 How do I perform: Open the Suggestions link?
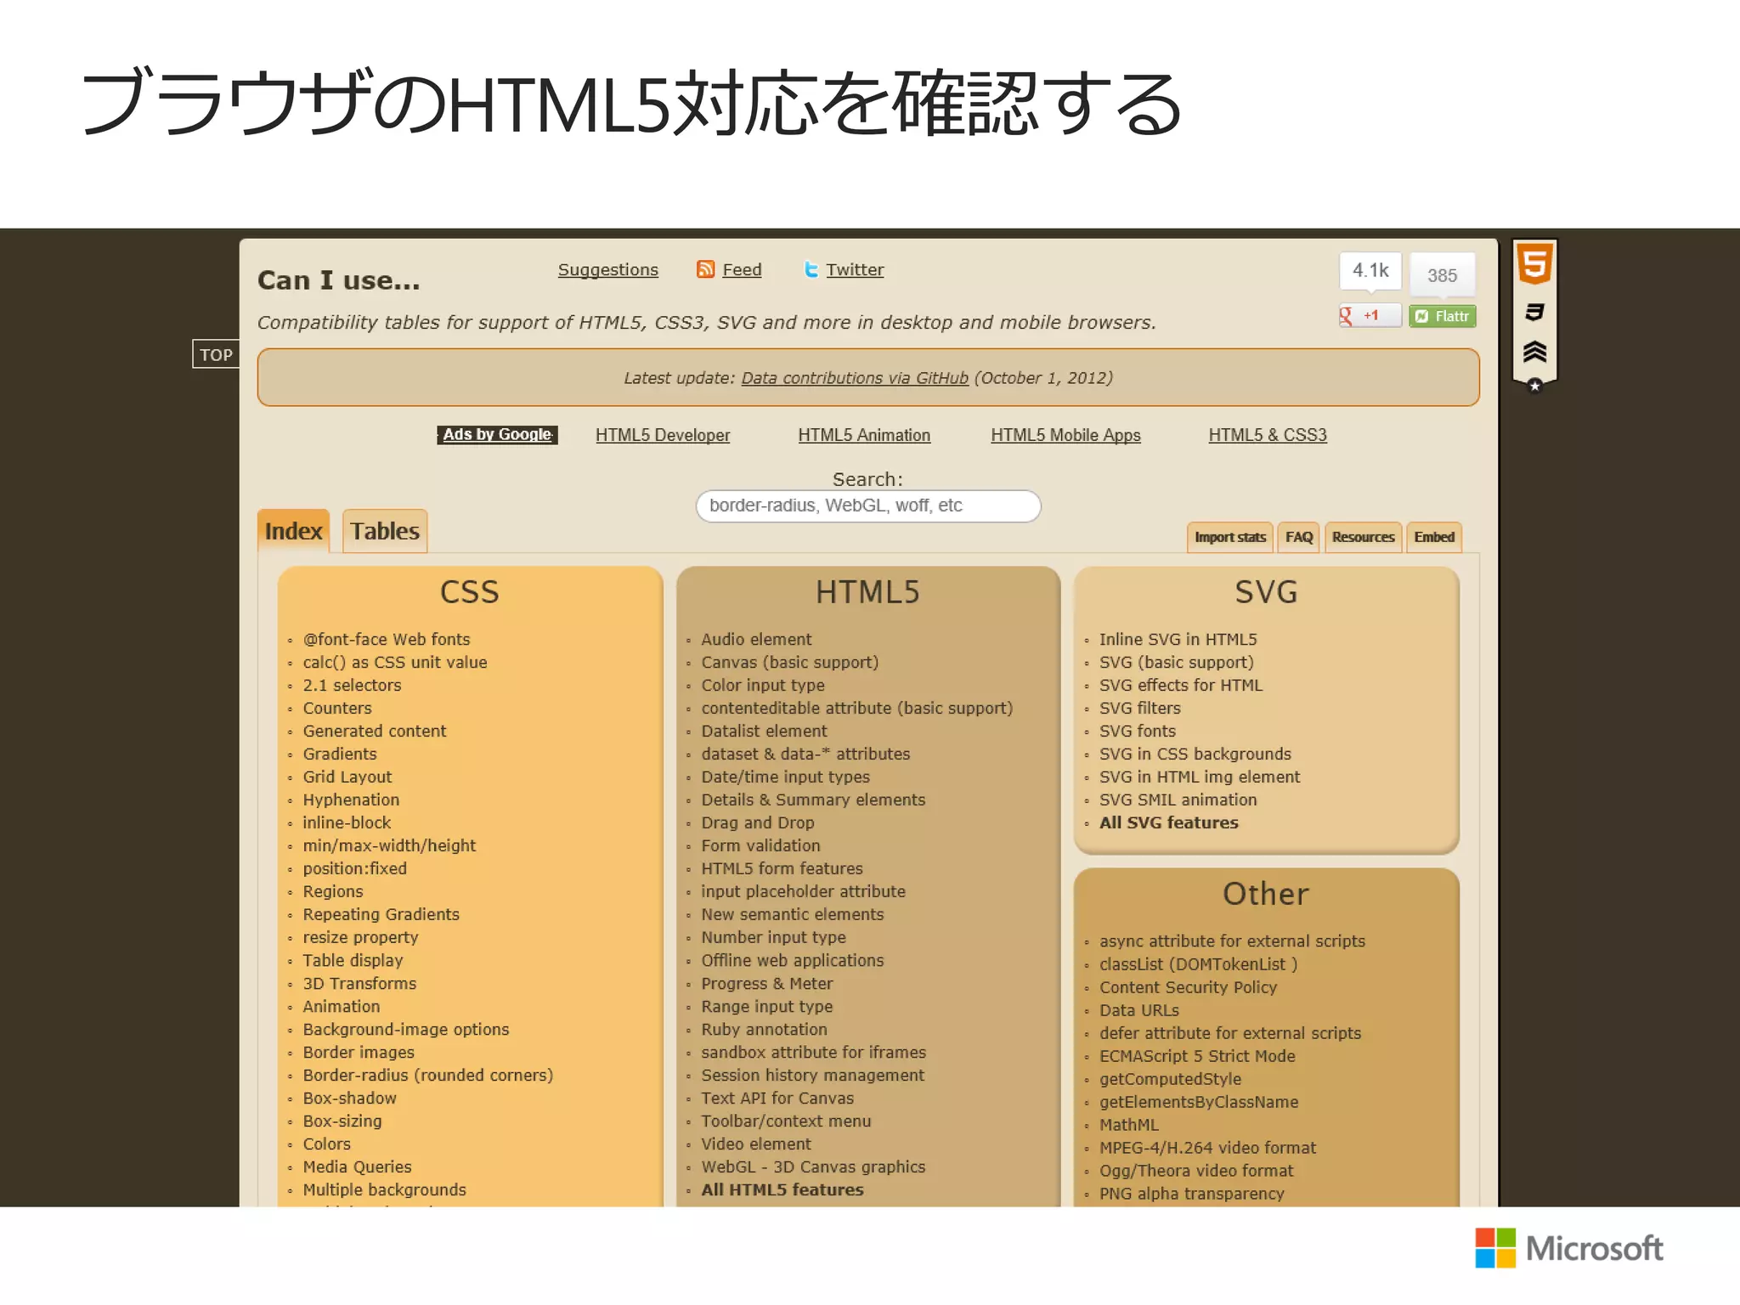click(x=608, y=269)
